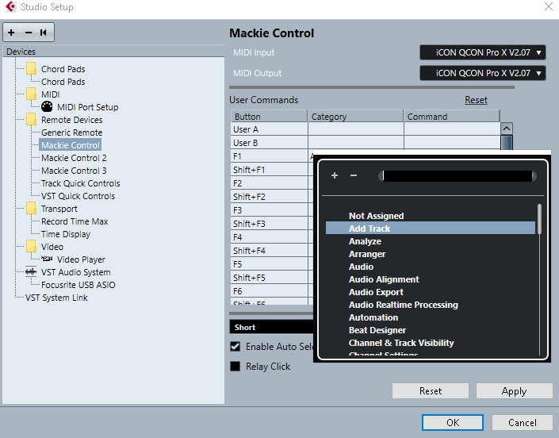Select VST System Link in device tree

[56, 298]
